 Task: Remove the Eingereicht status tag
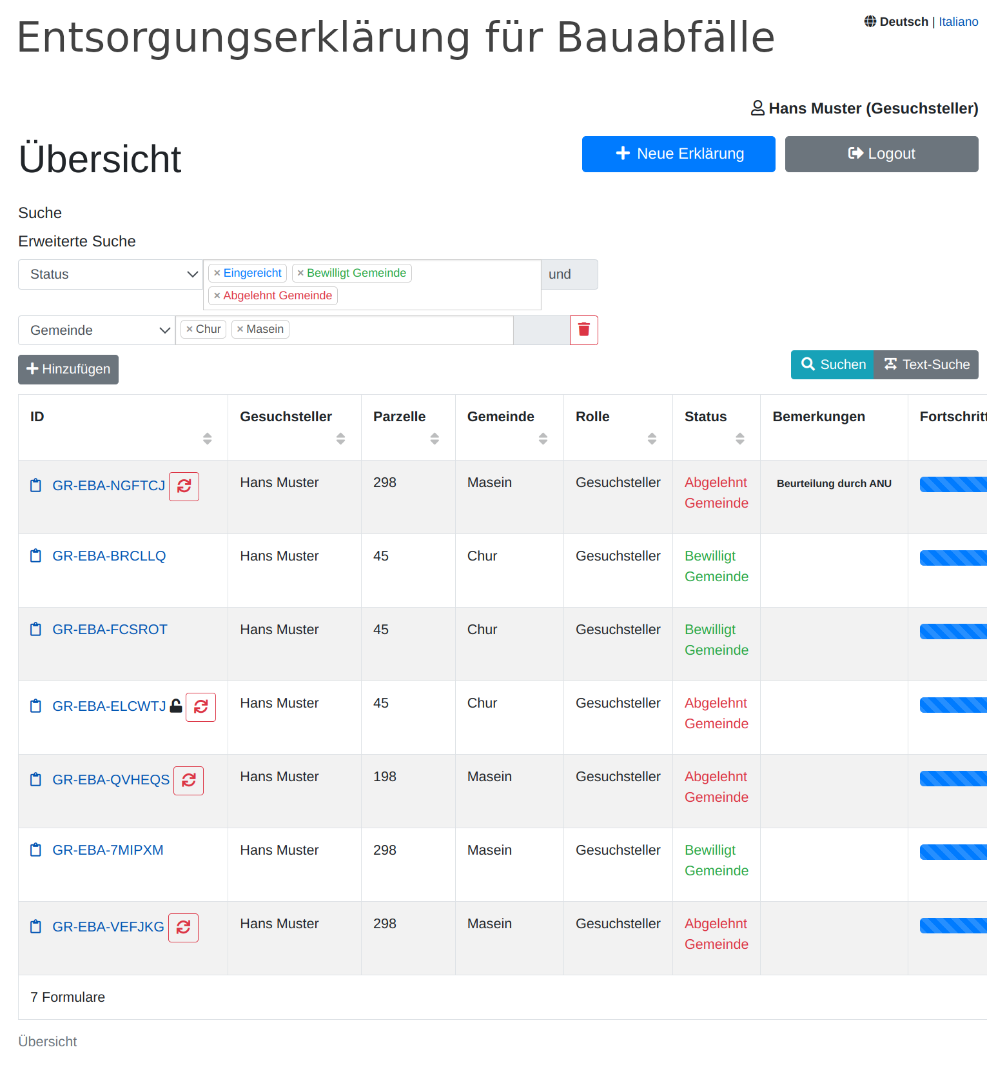coord(217,273)
